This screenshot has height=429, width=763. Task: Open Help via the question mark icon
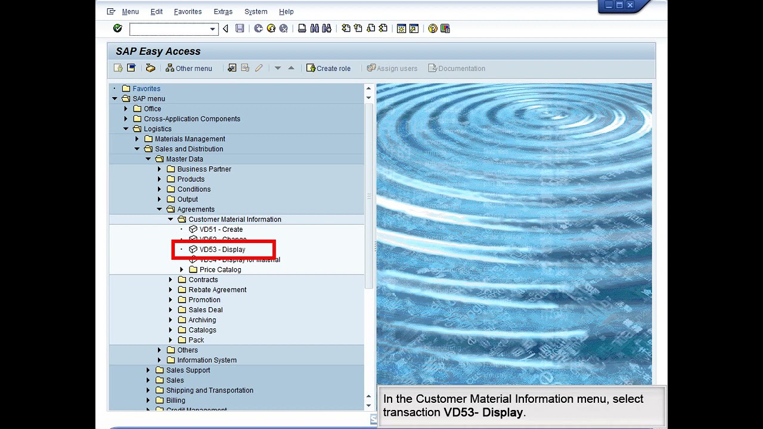433,28
